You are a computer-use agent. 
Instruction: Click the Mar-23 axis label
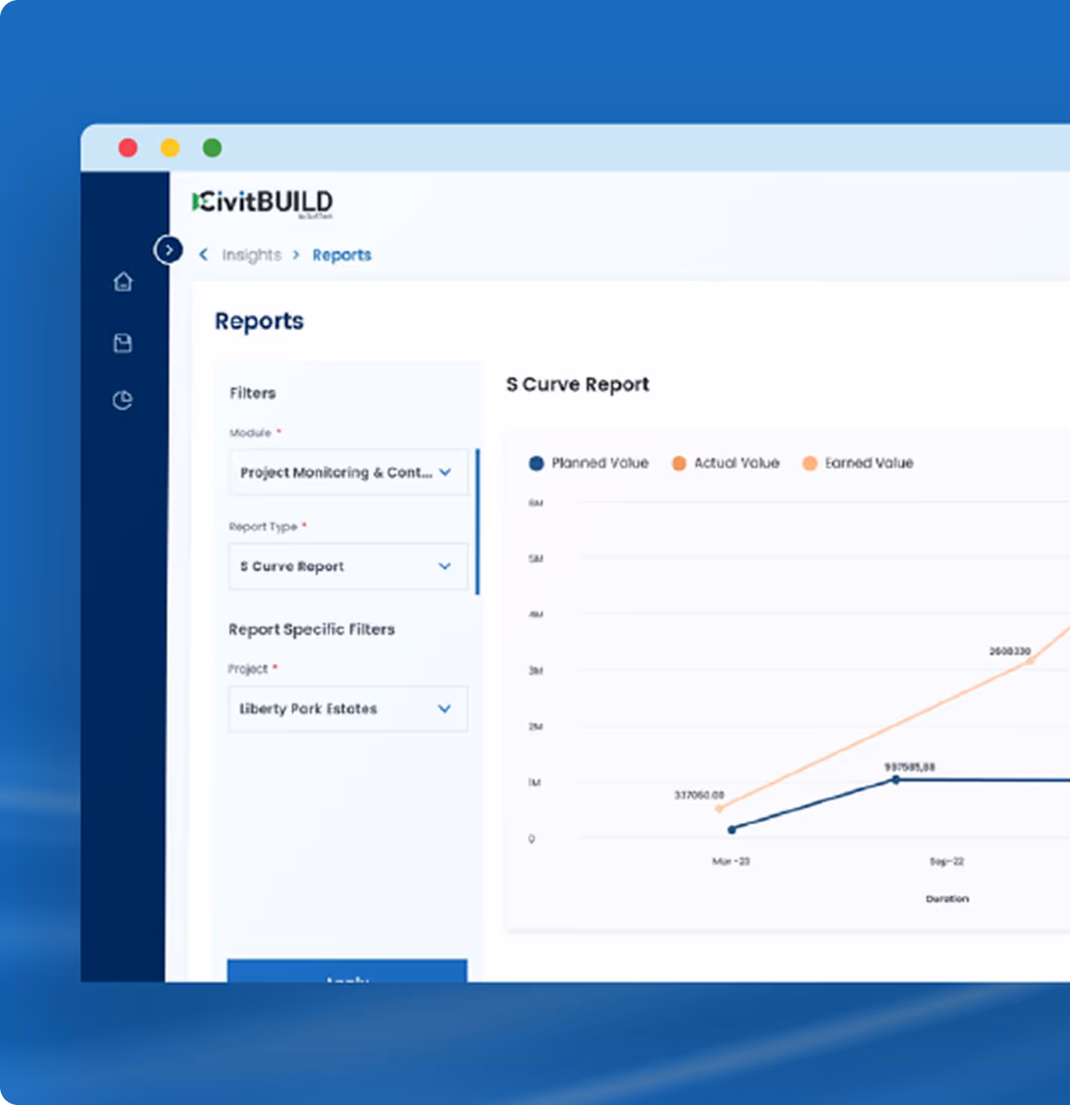731,862
